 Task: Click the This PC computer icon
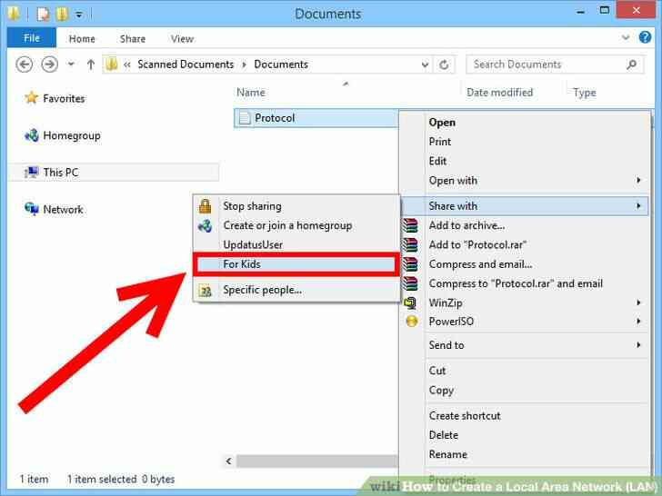[31, 172]
